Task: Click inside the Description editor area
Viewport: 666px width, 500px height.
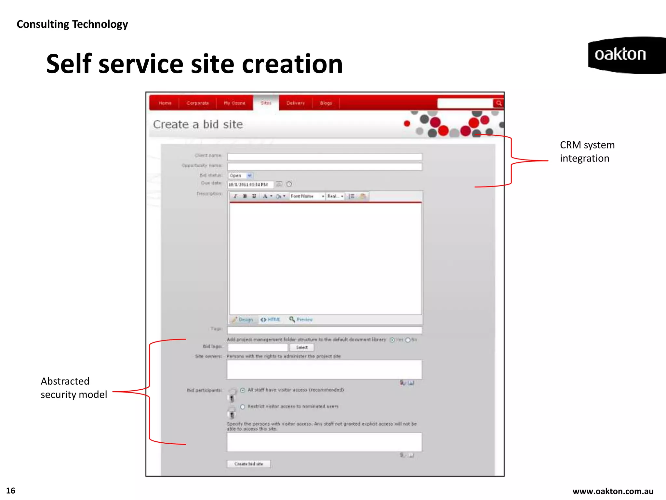Action: point(325,259)
